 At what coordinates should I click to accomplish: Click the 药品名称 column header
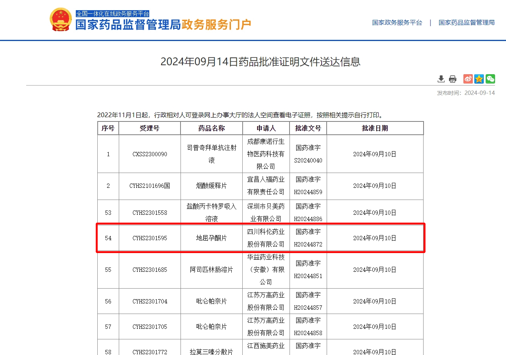pos(211,128)
